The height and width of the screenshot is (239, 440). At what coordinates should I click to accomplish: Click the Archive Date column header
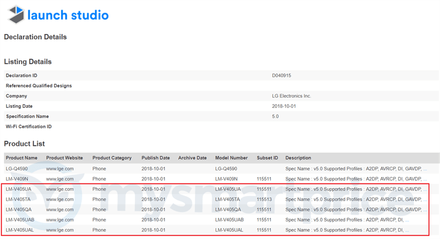point(192,158)
